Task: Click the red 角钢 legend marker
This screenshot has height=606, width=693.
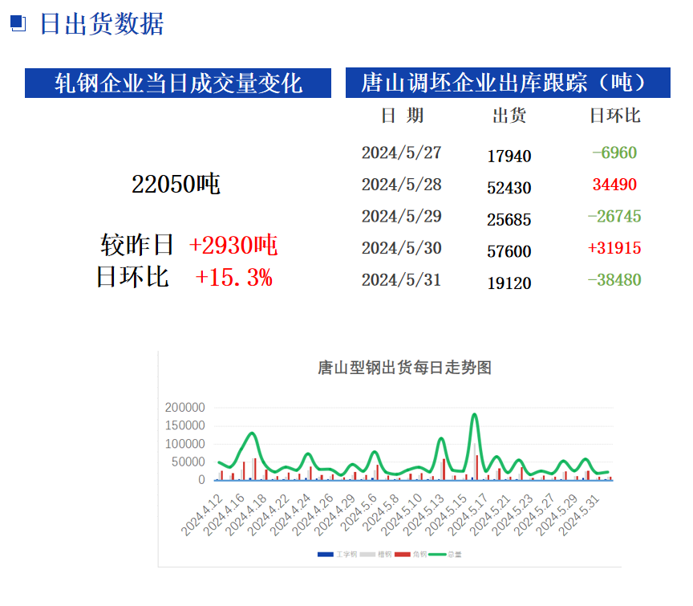Action: click(401, 554)
